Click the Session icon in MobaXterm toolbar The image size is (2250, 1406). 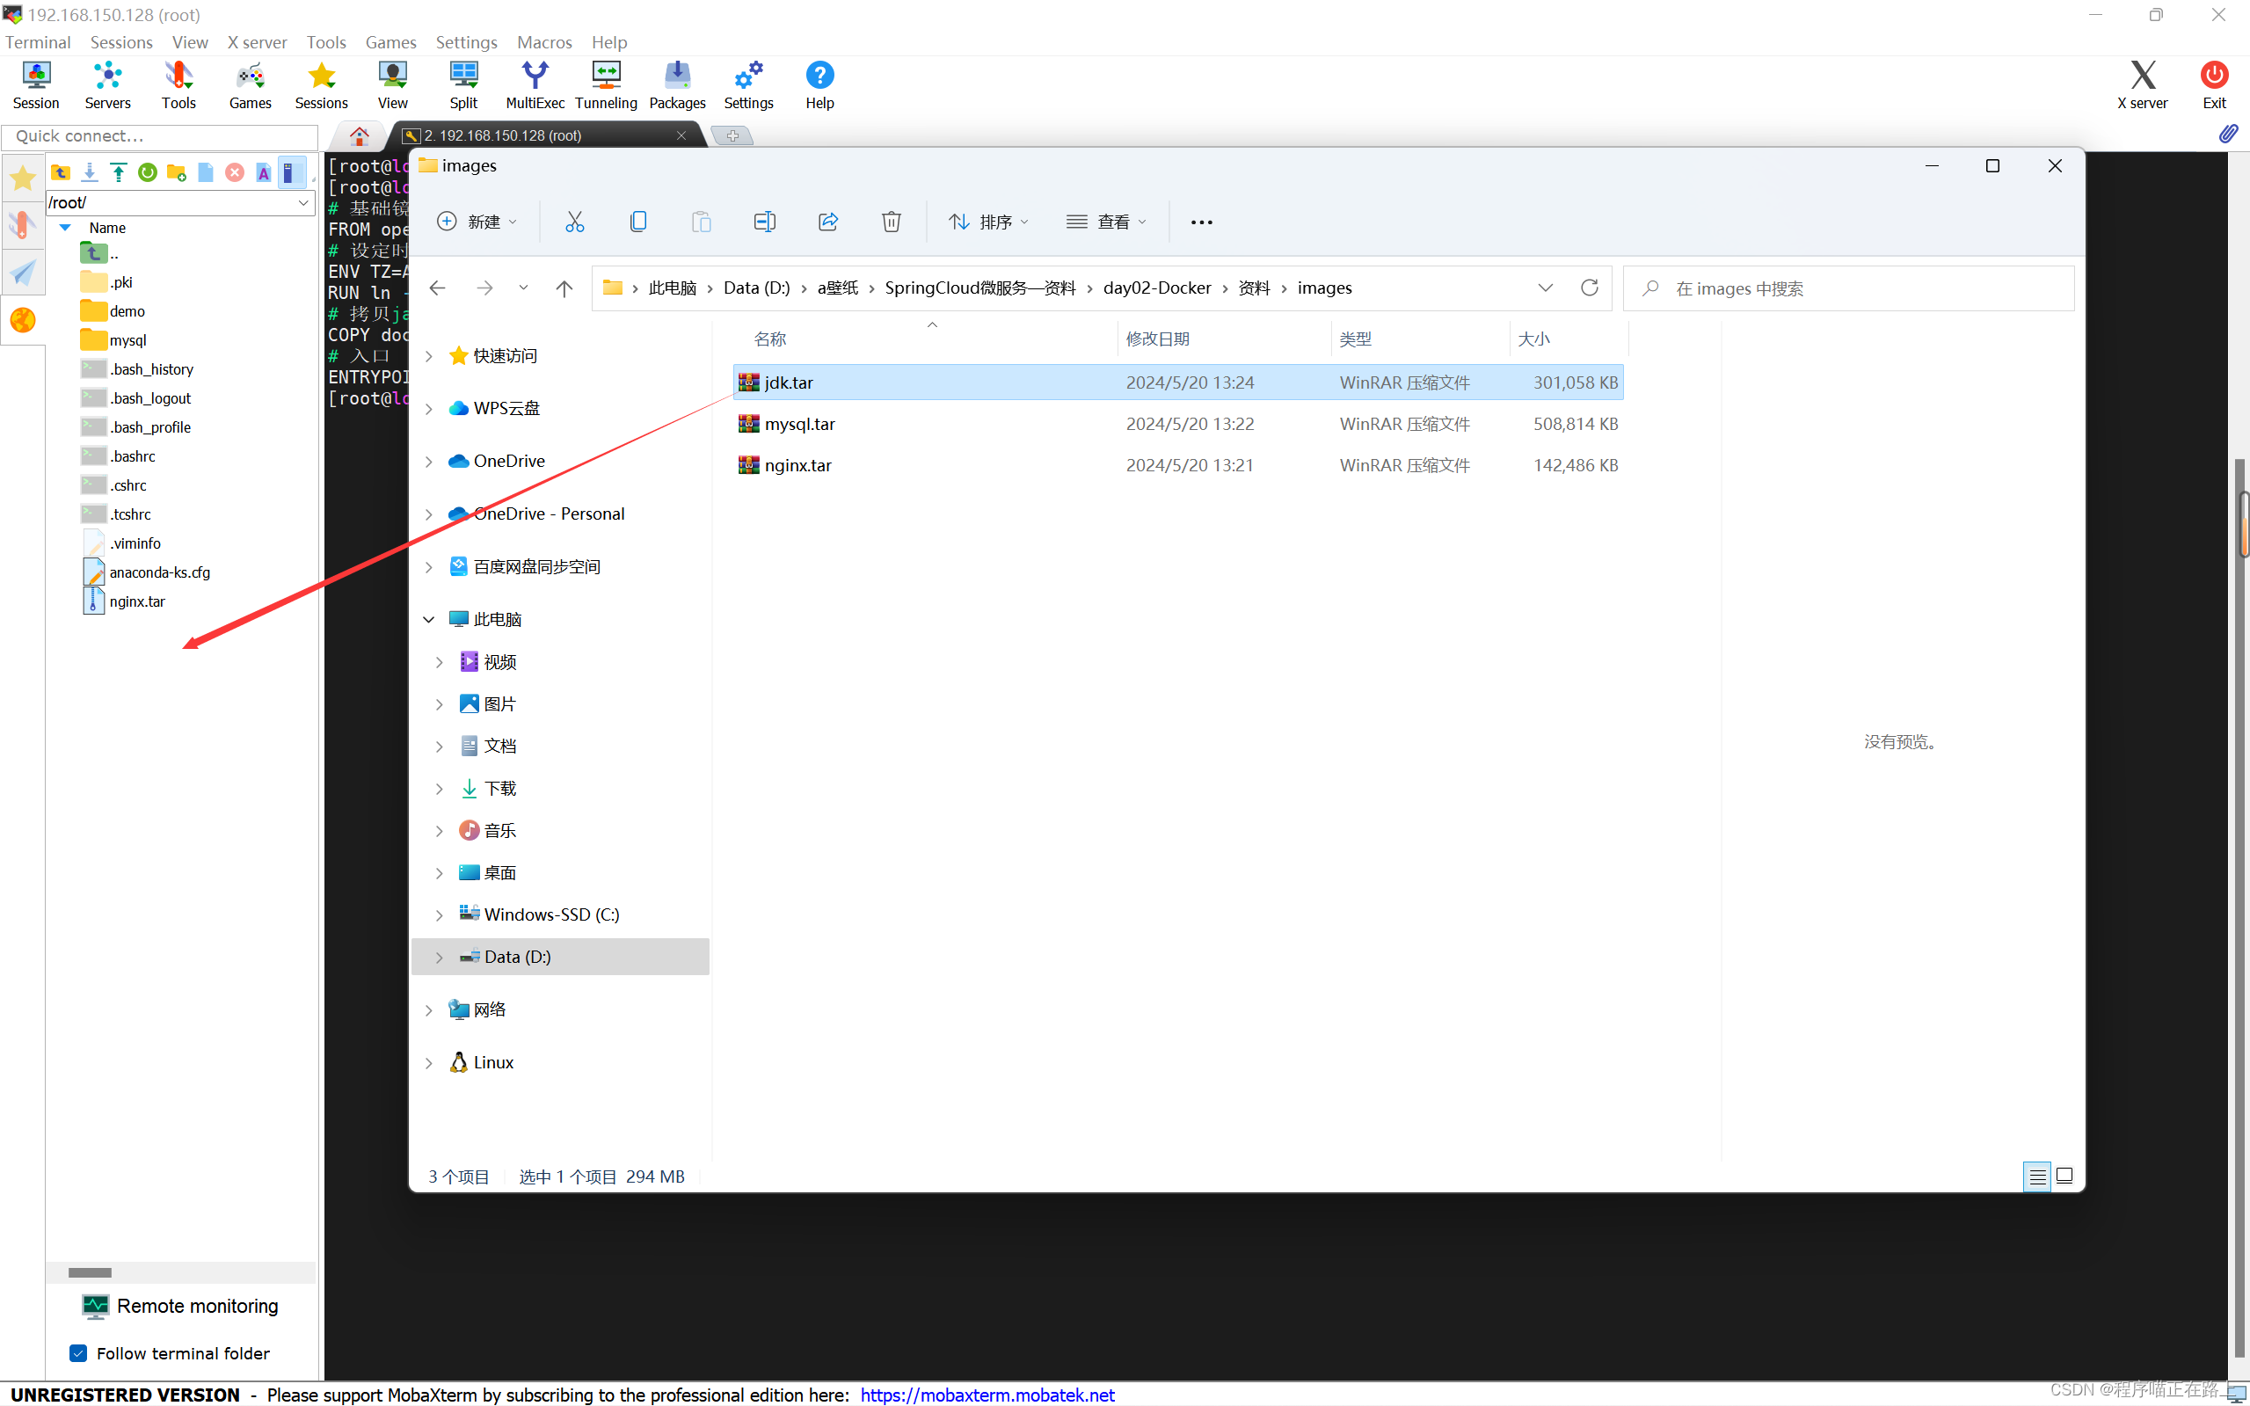point(36,84)
